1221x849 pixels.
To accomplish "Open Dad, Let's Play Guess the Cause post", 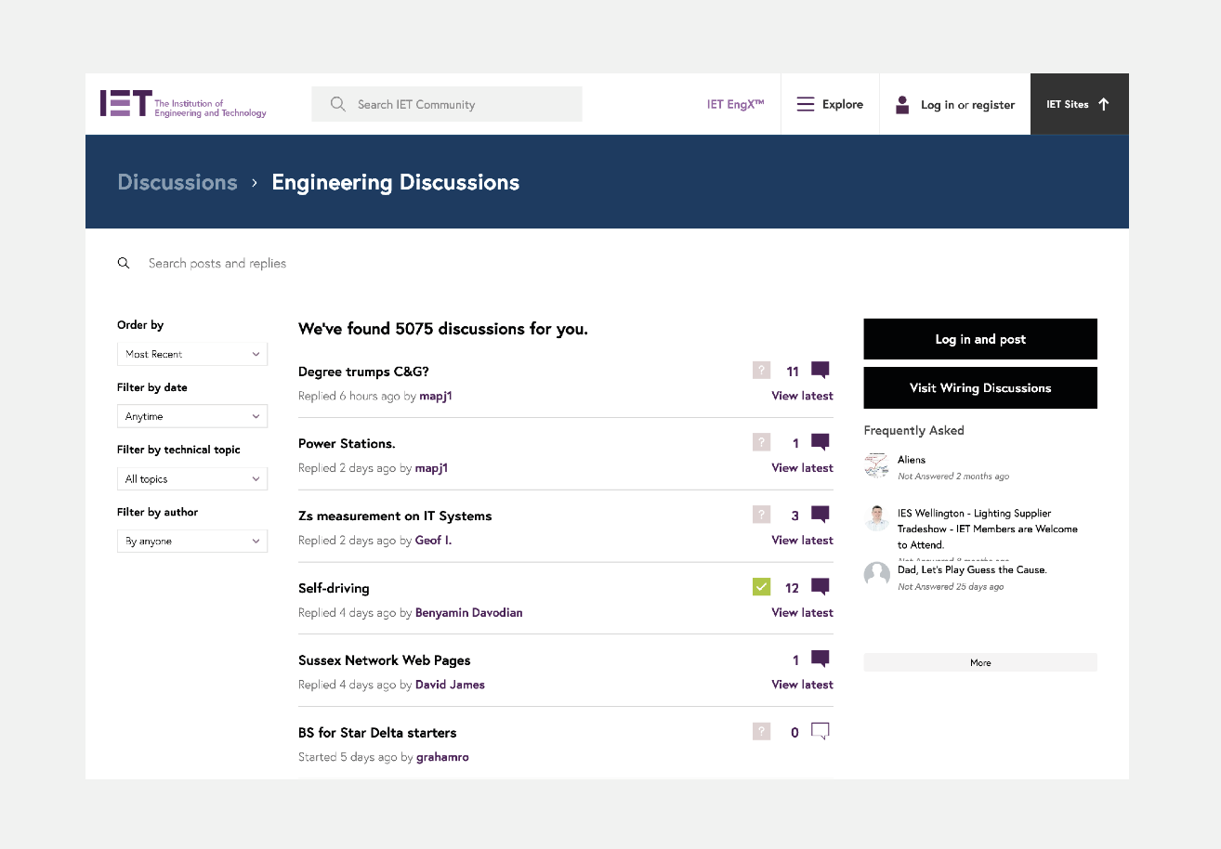I will [x=972, y=569].
